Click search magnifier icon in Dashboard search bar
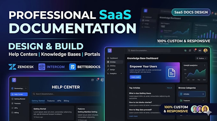Screen dimensions: 217x121 pyautogui.click(x=129, y=50)
